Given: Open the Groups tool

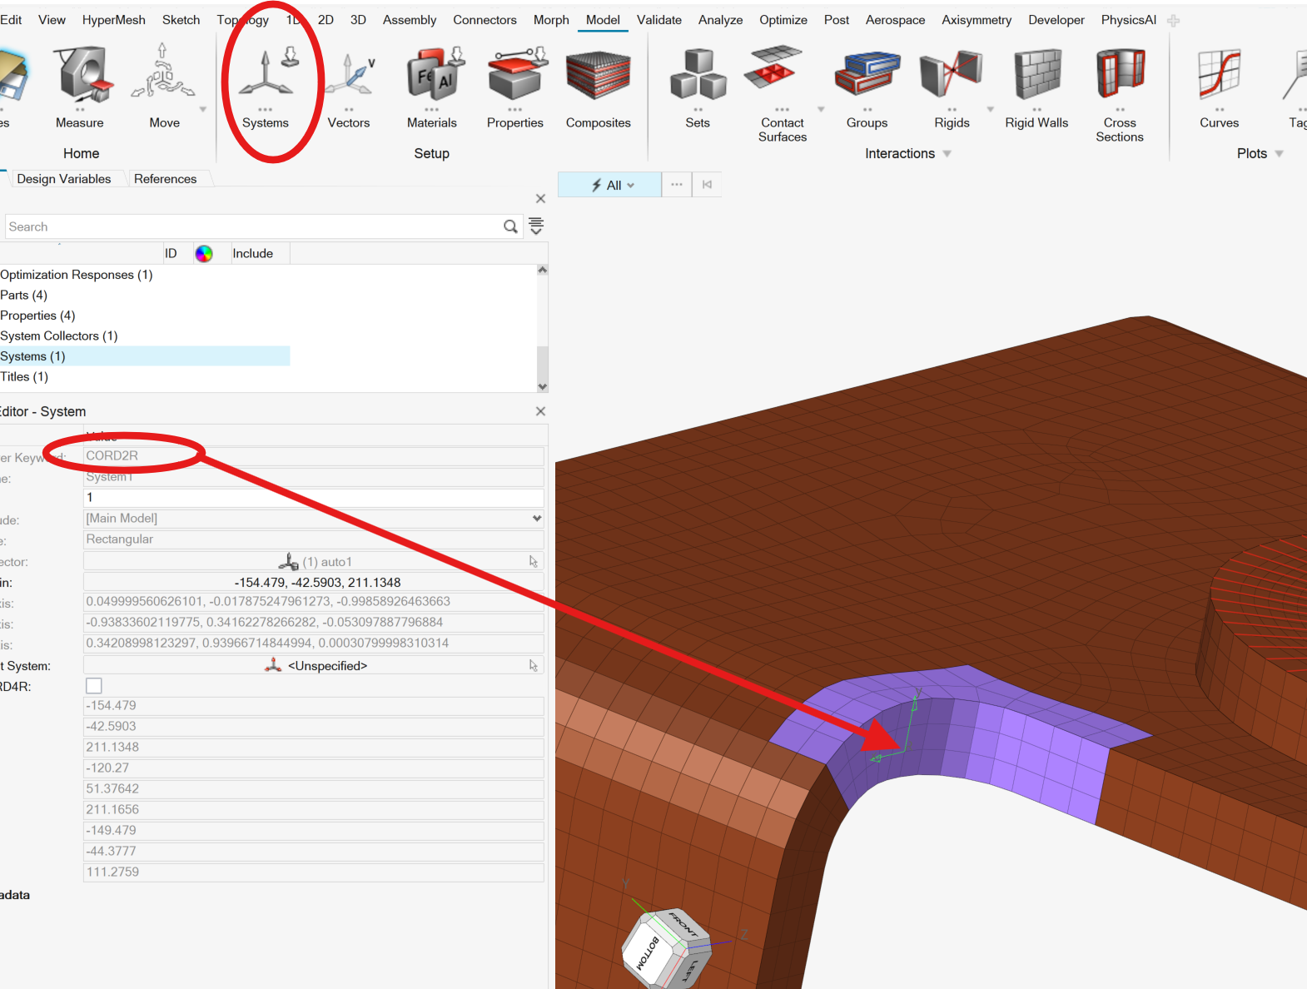Looking at the screenshot, I should [x=867, y=87].
